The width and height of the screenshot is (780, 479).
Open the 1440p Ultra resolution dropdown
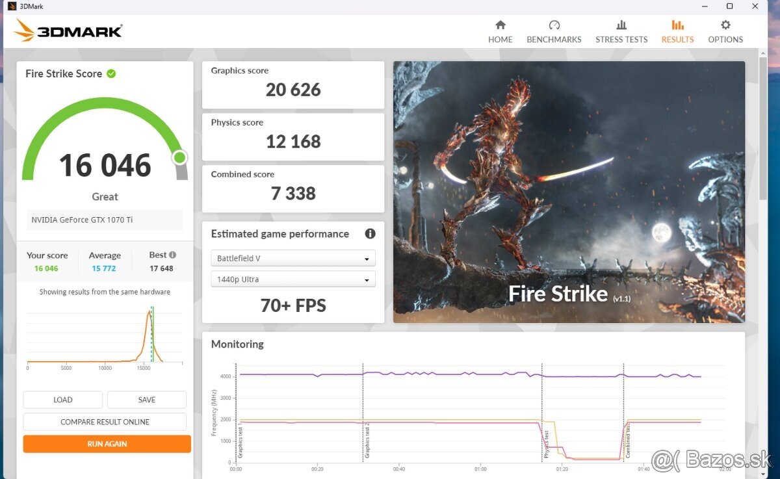point(293,279)
